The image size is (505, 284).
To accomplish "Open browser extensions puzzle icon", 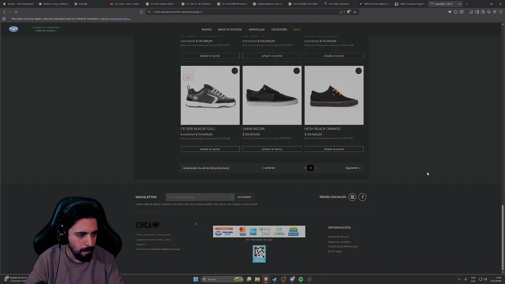I will pos(456,12).
